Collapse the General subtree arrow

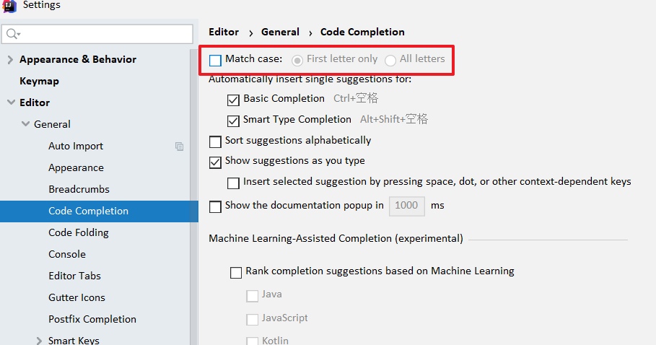[x=25, y=124]
